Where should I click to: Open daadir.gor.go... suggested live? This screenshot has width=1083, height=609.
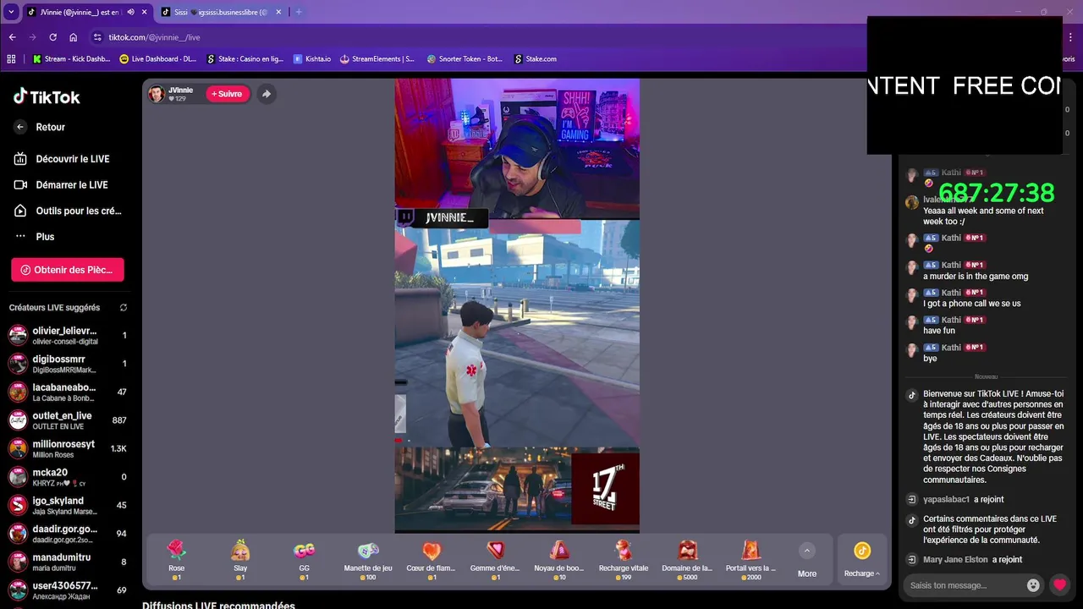coord(68,534)
